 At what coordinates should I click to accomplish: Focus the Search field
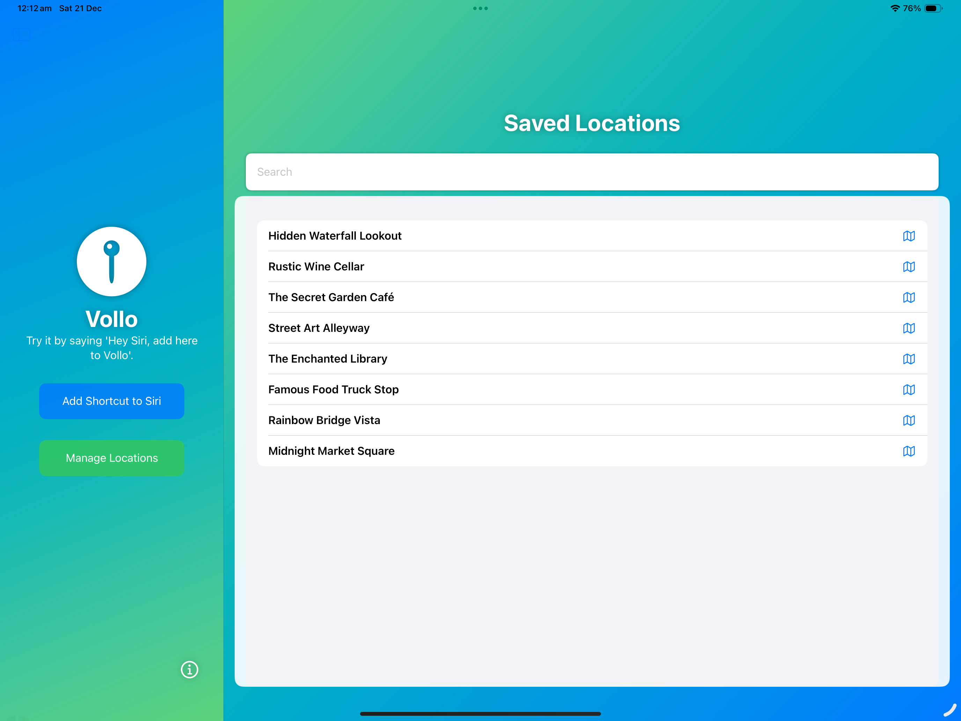point(592,172)
